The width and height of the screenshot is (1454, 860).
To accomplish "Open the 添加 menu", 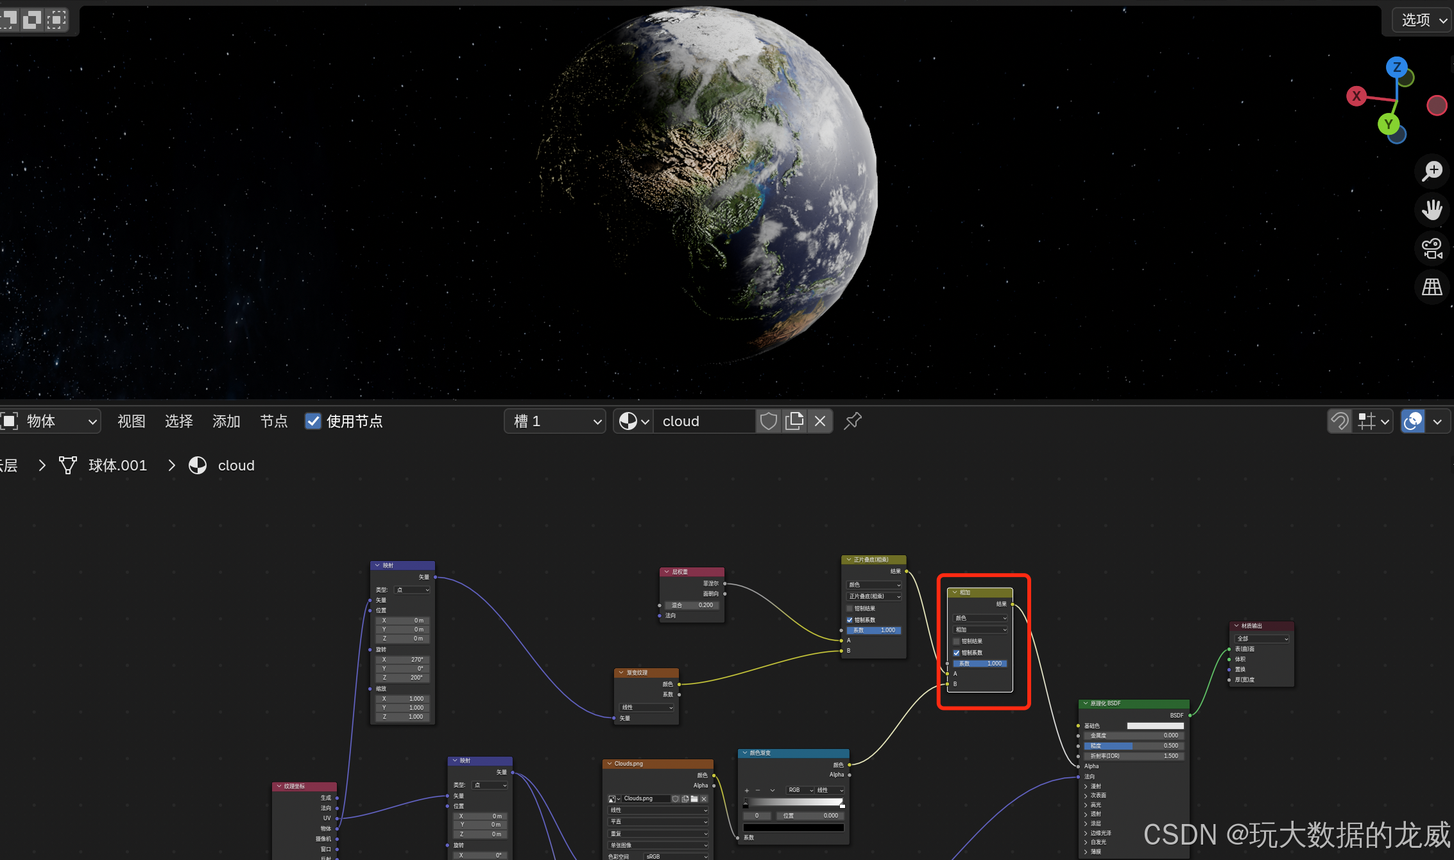I will [226, 422].
